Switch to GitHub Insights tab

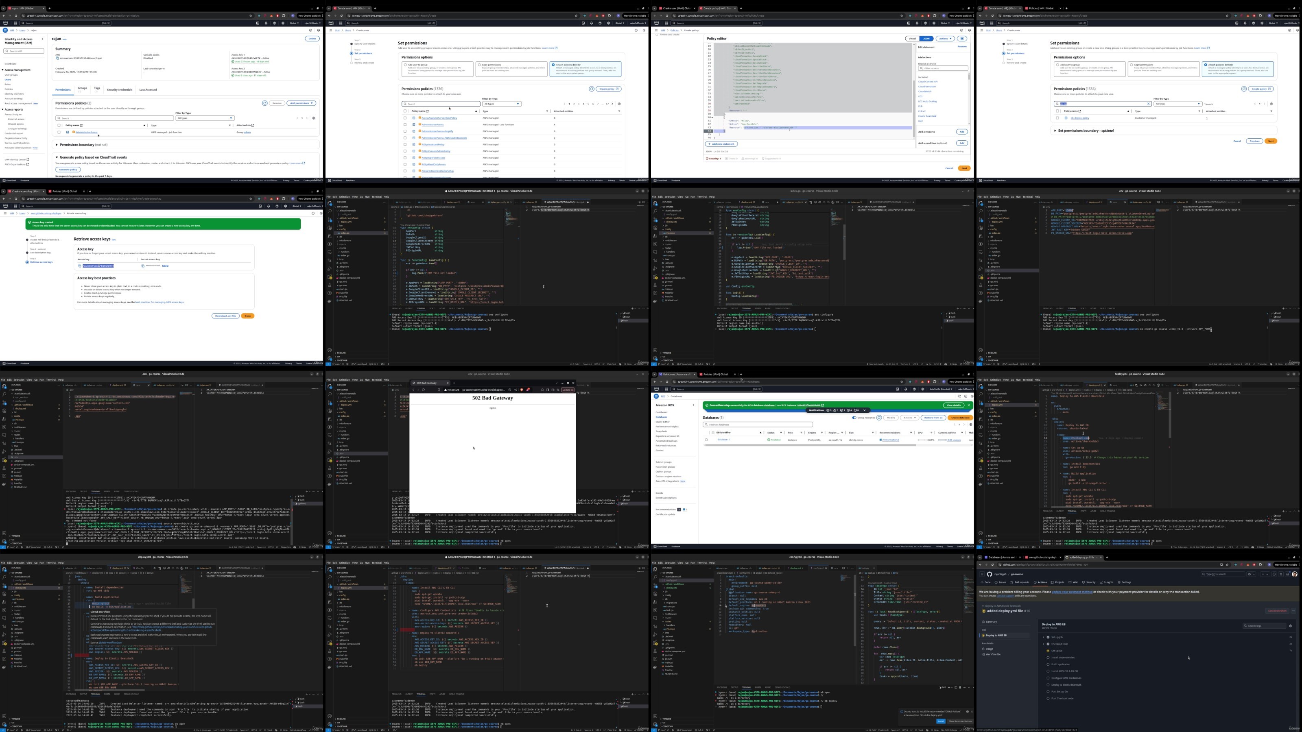coord(1106,582)
